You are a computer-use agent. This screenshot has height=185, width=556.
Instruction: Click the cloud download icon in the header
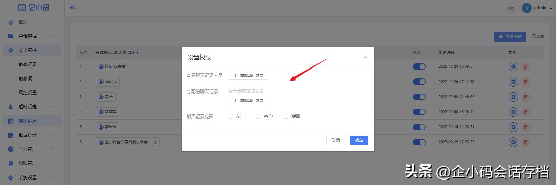click(511, 8)
